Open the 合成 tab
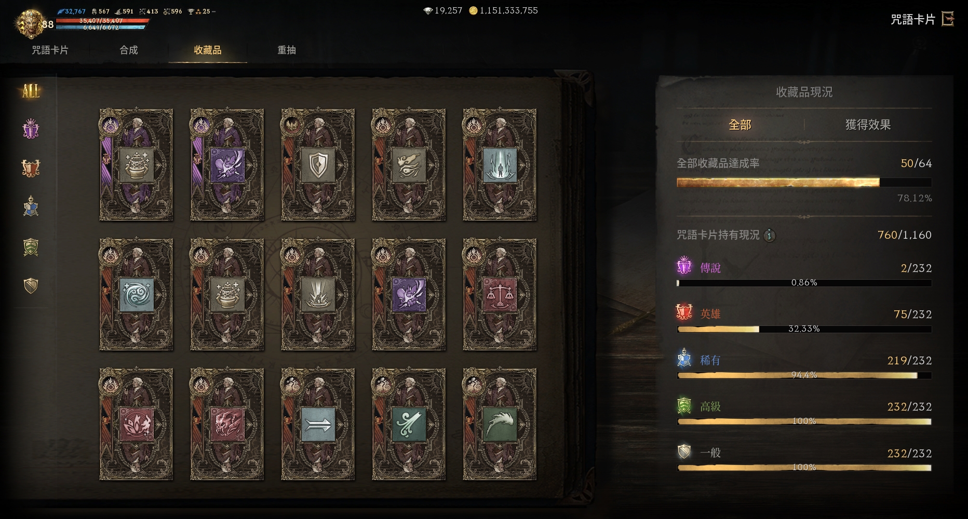This screenshot has width=968, height=519. pyautogui.click(x=129, y=50)
